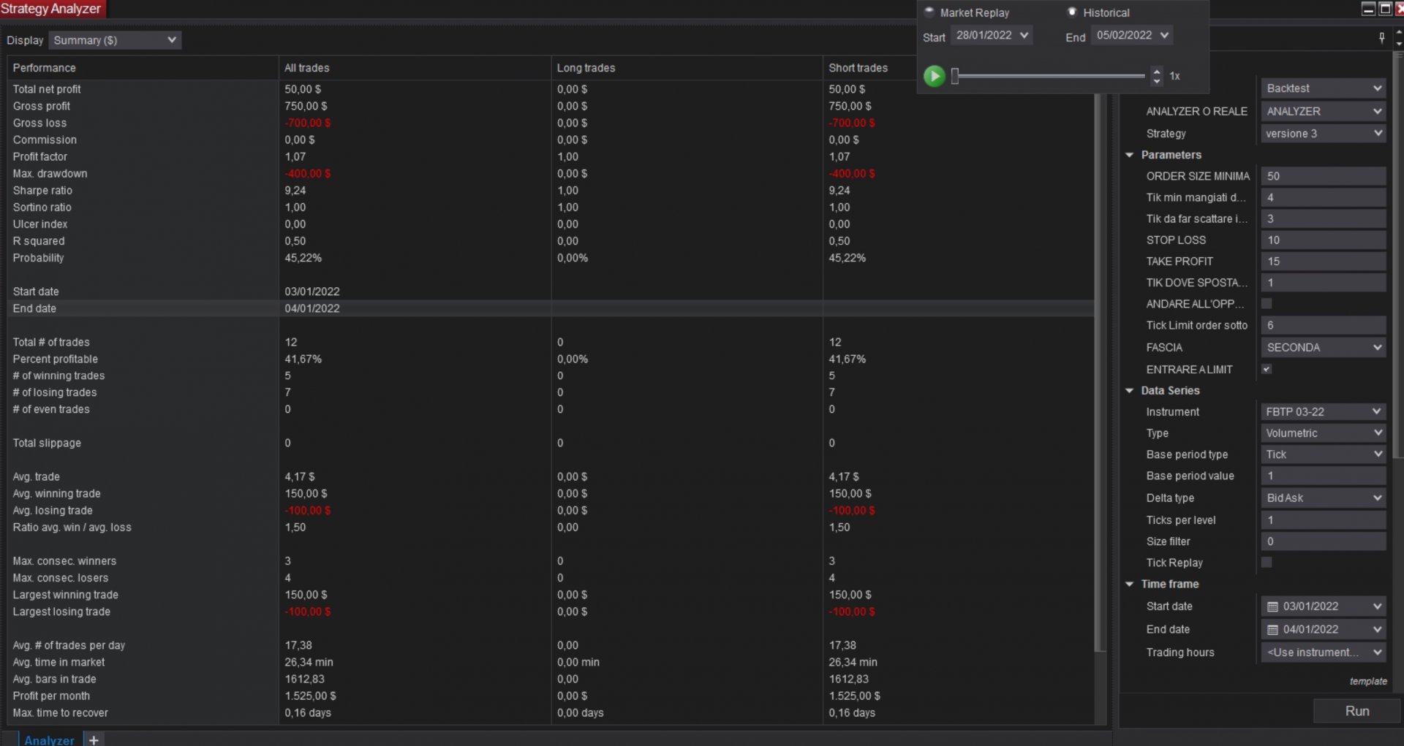The width and height of the screenshot is (1404, 746).
Task: Add a new tab with the plus icon
Action: 94,739
